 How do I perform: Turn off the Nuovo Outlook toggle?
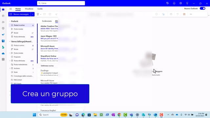pos(202,9)
